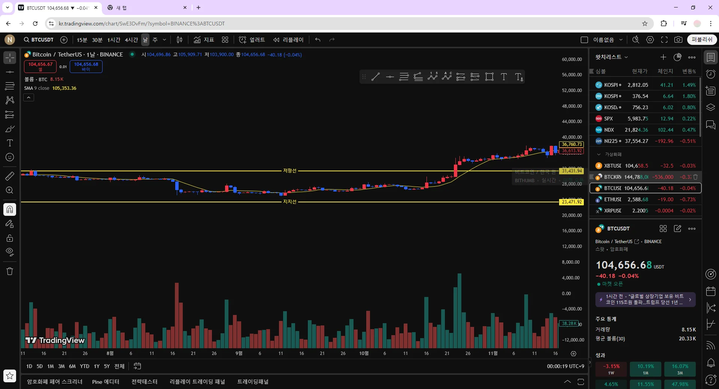Open the crypto pair screener panel
This screenshot has height=389, width=719.
55,382
